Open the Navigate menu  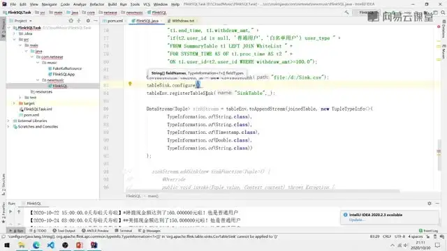point(50,4)
